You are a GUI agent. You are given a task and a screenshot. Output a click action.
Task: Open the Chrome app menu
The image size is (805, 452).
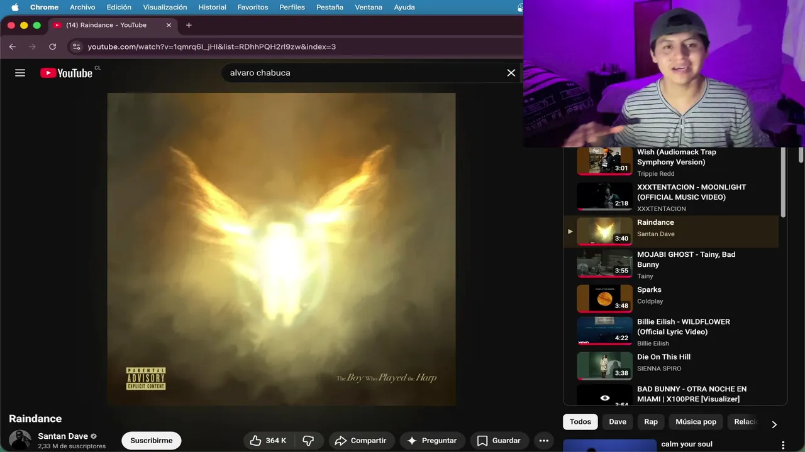click(x=44, y=7)
